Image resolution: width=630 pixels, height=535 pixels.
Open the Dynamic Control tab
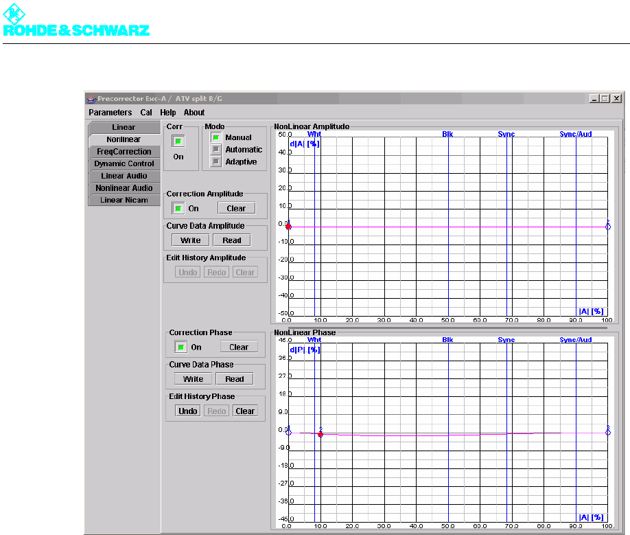coord(124,163)
